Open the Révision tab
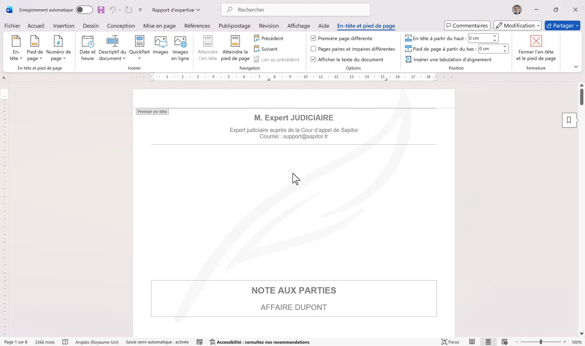This screenshot has width=585, height=346. [269, 25]
